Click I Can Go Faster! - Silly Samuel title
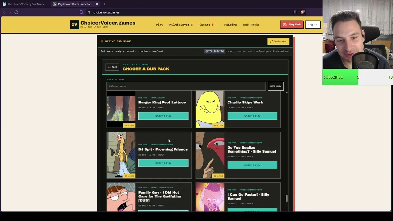This screenshot has height=221, width=393. [248, 196]
